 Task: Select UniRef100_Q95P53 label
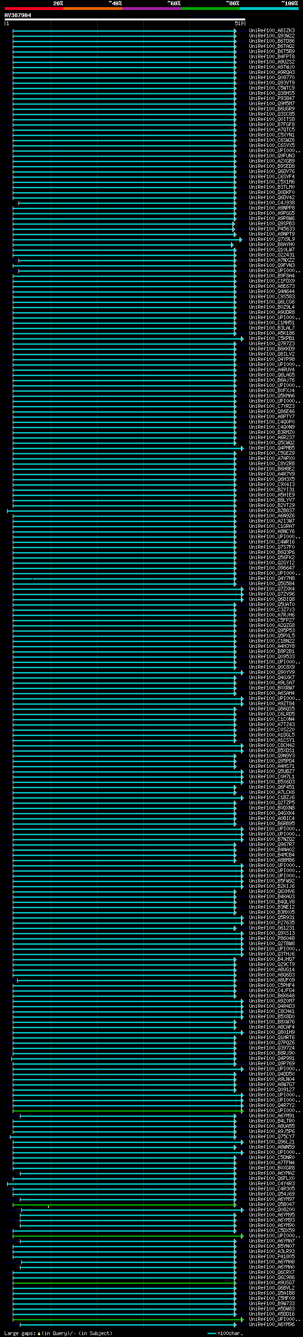(272, 631)
